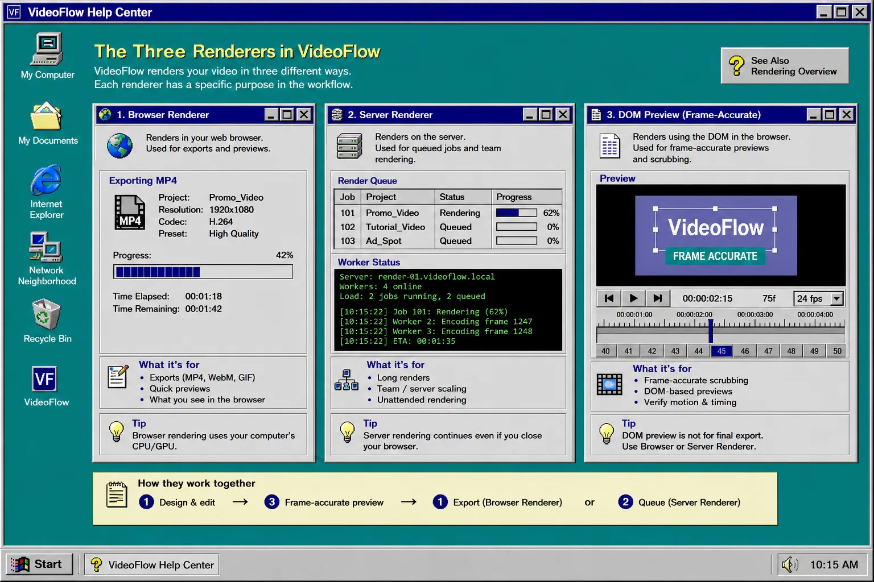The image size is (874, 582).
Task: Click the Project column header
Action: [398, 197]
